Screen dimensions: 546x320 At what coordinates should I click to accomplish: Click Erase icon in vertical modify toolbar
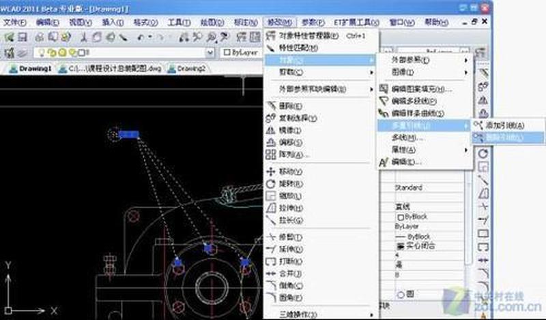click(x=483, y=73)
